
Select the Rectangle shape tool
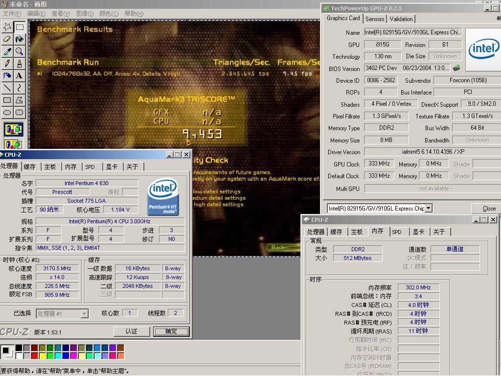point(7,100)
